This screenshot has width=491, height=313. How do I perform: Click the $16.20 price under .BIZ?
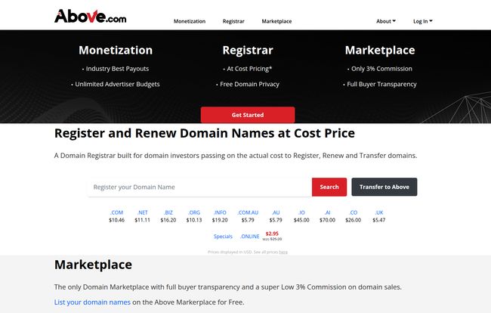168,220
